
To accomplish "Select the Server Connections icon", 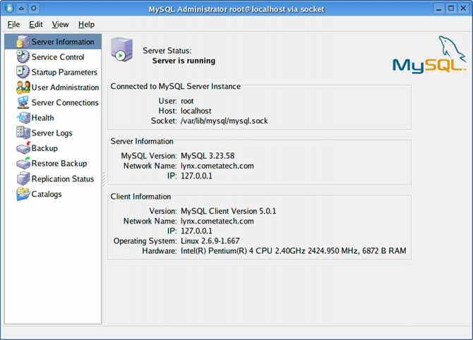I will [23, 103].
